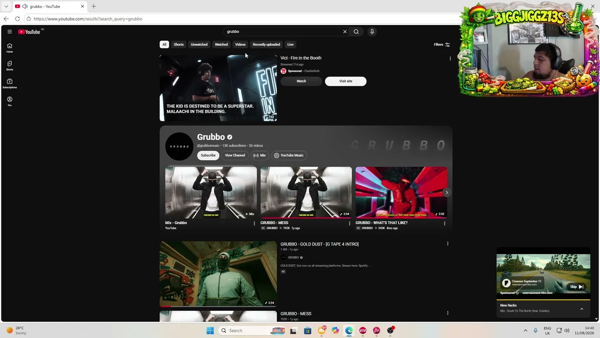Click GRUBBO - GOLD DUST [G TAPE 4 INTRO] title
The height and width of the screenshot is (338, 600).
[x=319, y=244]
